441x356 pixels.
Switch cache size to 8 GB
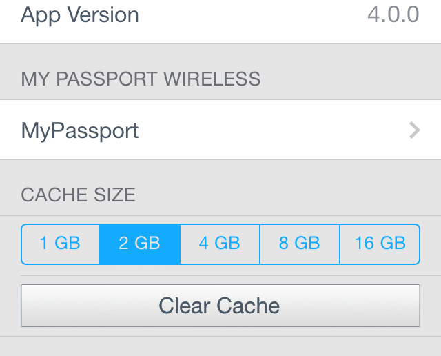(300, 244)
